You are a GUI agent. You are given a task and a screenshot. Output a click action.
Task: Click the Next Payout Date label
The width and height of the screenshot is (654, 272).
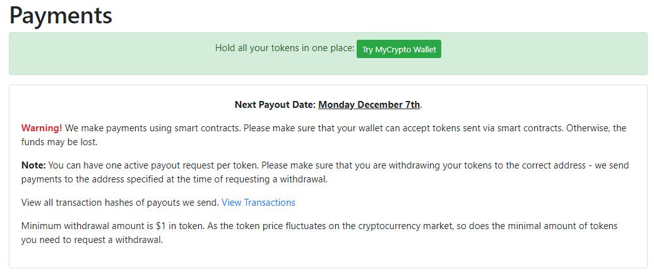(275, 104)
